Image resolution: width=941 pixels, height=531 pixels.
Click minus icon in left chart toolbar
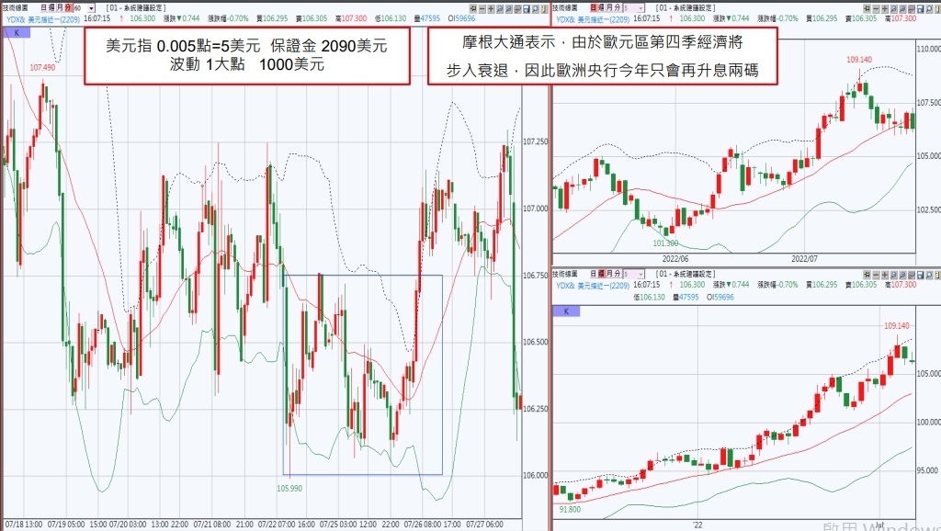tap(482, 8)
